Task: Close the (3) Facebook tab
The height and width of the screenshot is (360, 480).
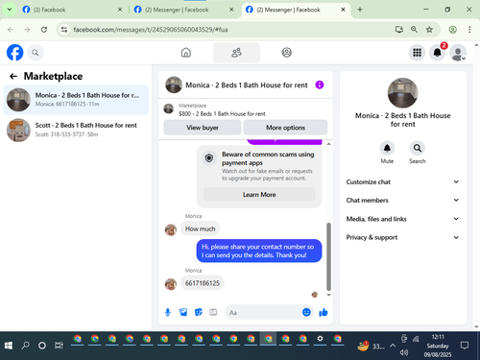Action: point(120,10)
